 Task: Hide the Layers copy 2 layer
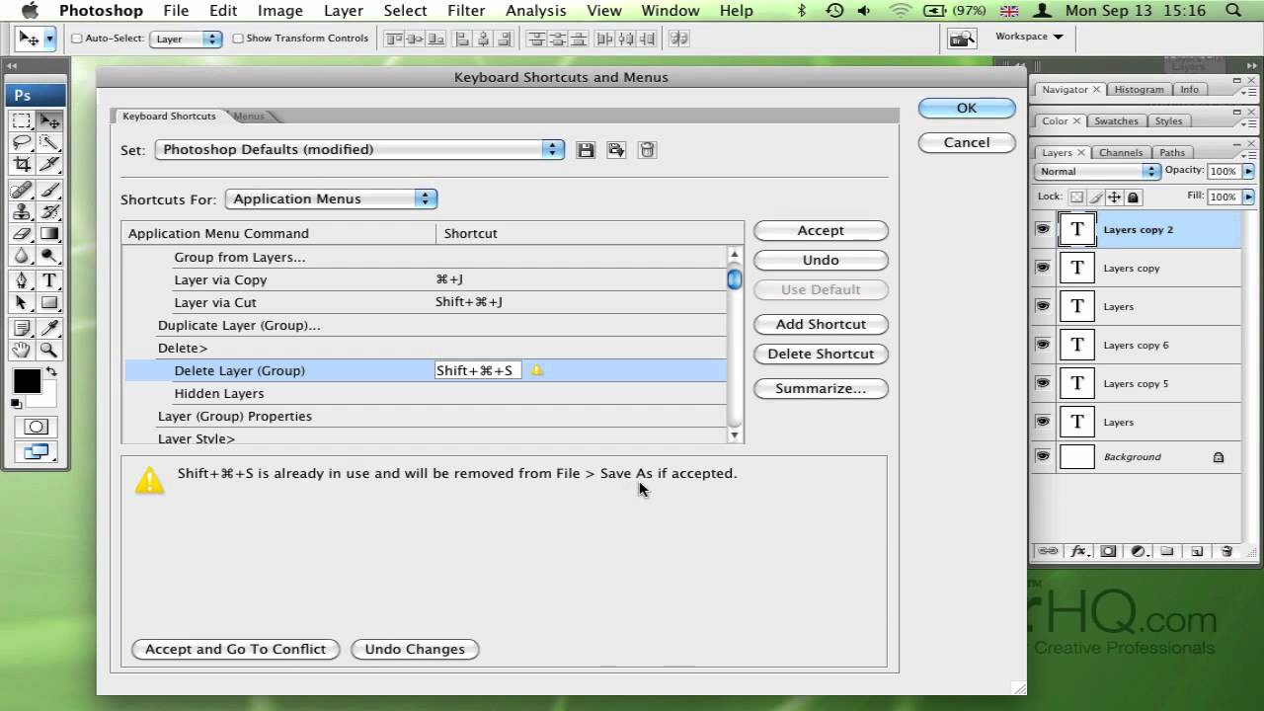pyautogui.click(x=1043, y=229)
